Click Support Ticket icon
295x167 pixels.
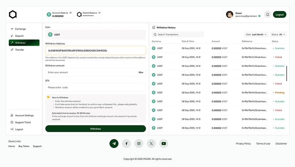tap(12, 122)
